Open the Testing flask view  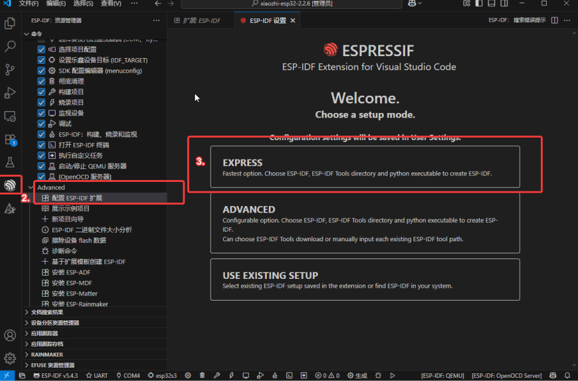pyautogui.click(x=10, y=162)
